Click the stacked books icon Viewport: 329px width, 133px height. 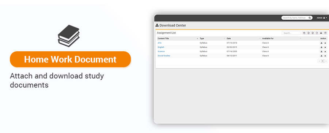point(69,36)
